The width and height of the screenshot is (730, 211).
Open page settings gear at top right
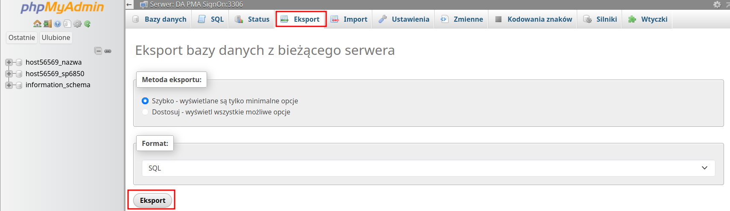(x=717, y=4)
